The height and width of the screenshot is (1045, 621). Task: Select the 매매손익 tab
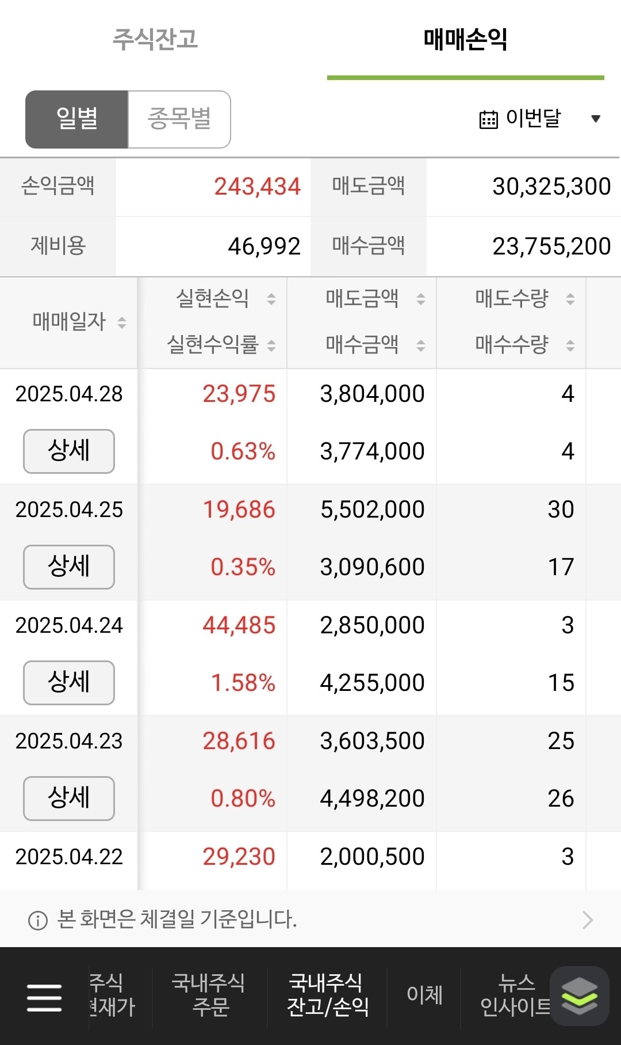[x=465, y=39]
